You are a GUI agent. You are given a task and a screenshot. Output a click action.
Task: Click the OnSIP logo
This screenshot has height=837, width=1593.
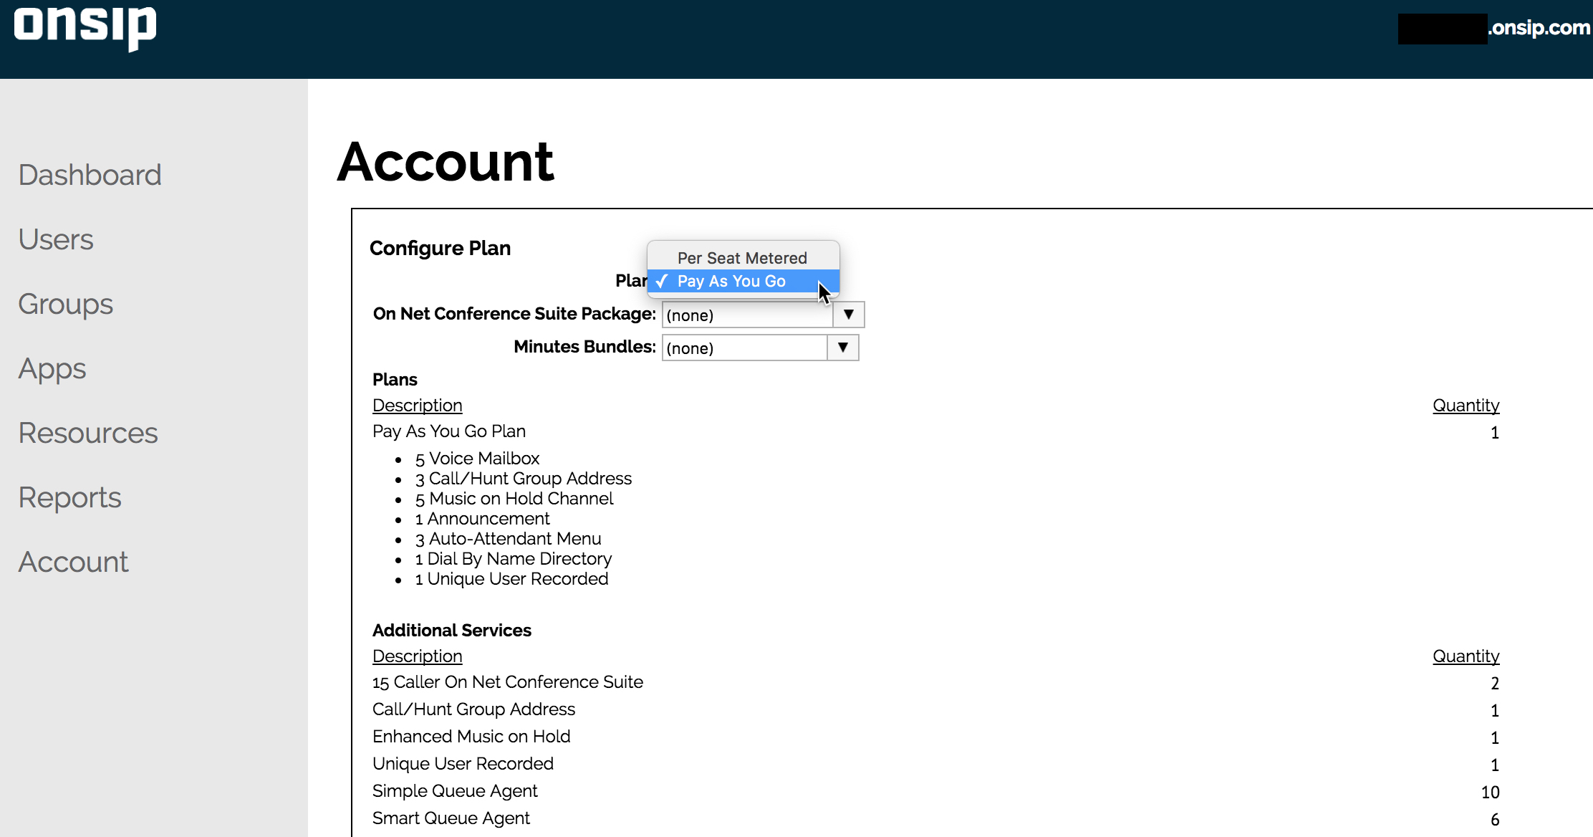(85, 28)
